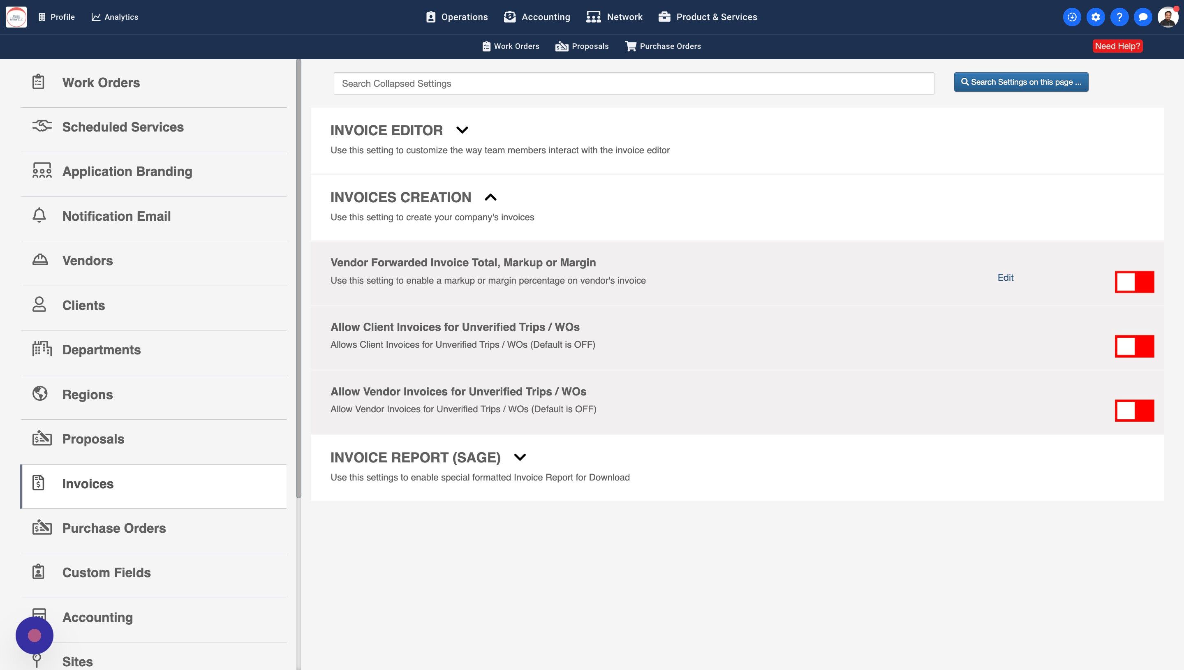The height and width of the screenshot is (670, 1184).
Task: Toggle Vendor Forwarded Invoice Markup or Margin switch
Action: tap(1134, 282)
